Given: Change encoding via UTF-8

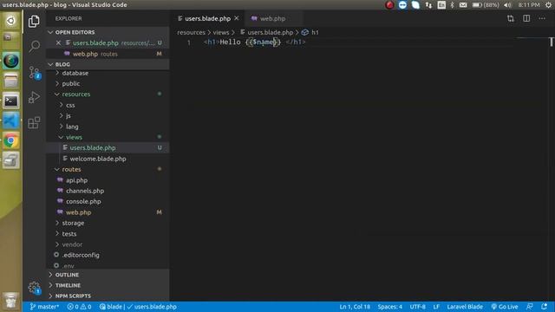Looking at the screenshot, I should tap(418, 307).
